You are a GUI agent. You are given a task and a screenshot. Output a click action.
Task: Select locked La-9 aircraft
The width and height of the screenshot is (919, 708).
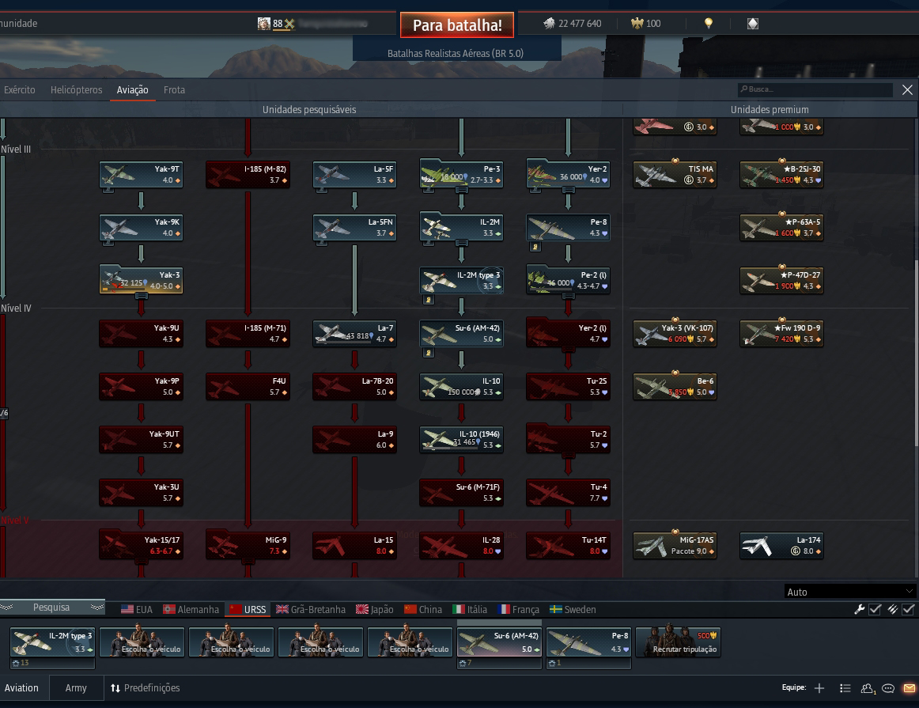354,440
